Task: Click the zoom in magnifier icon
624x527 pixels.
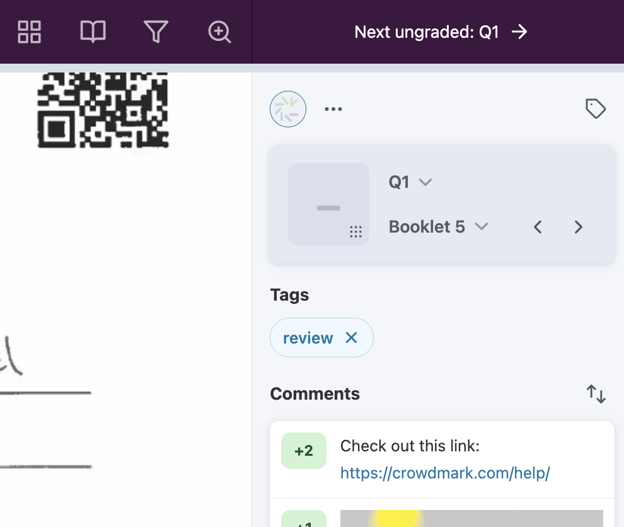Action: 219,32
